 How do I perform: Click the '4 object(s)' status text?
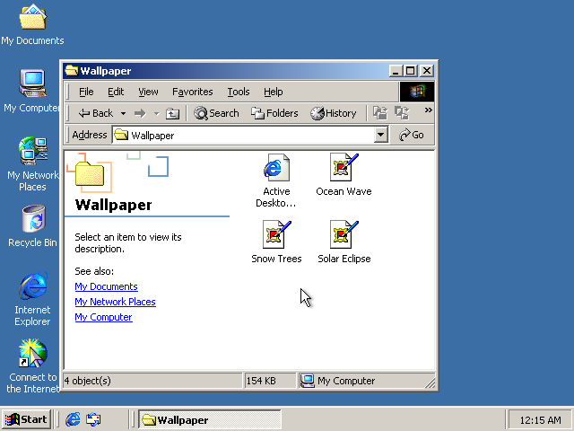(88, 381)
